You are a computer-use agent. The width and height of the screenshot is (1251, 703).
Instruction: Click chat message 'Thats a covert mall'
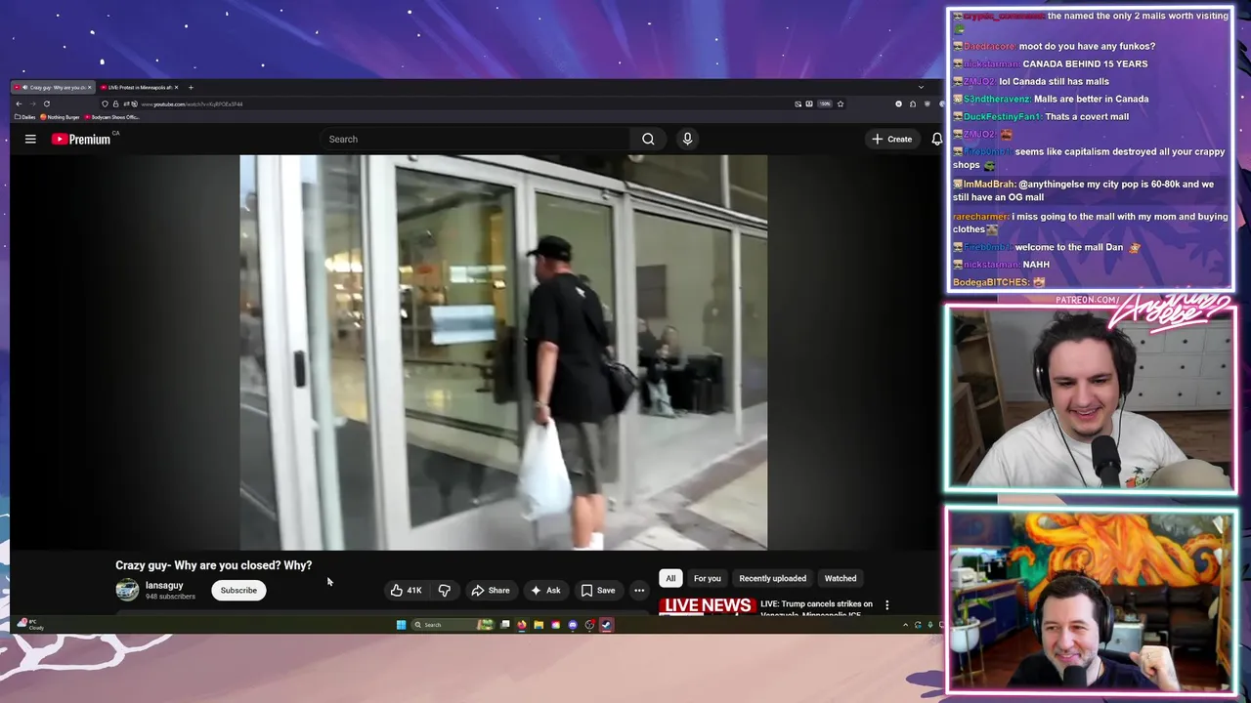tap(1087, 116)
